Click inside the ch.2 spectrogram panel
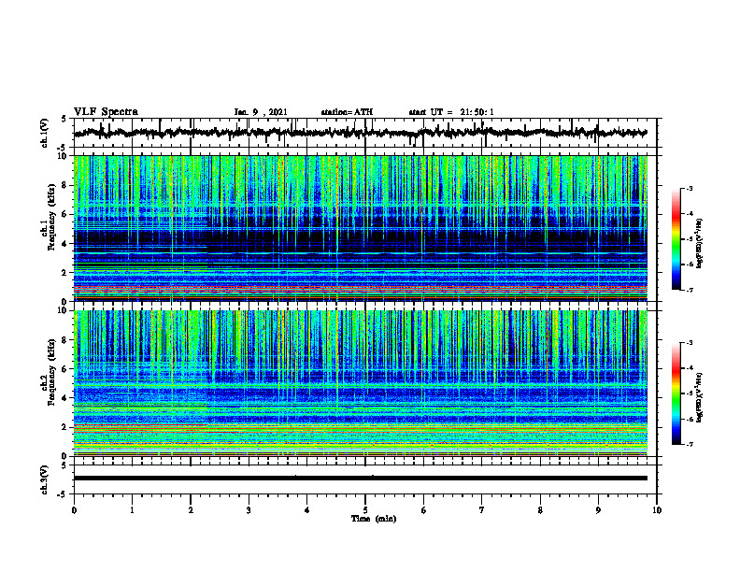 [x=361, y=383]
